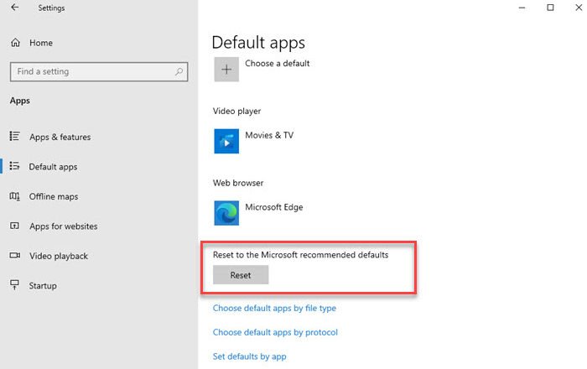Click the Offline maps icon

[x=14, y=197]
